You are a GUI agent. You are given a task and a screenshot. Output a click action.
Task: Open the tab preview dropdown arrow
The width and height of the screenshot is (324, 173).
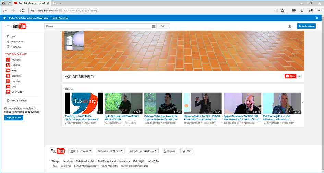tap(60, 3)
